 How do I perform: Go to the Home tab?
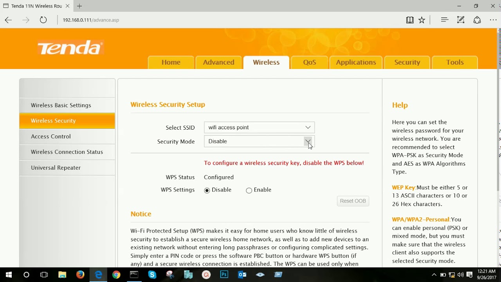tap(171, 63)
